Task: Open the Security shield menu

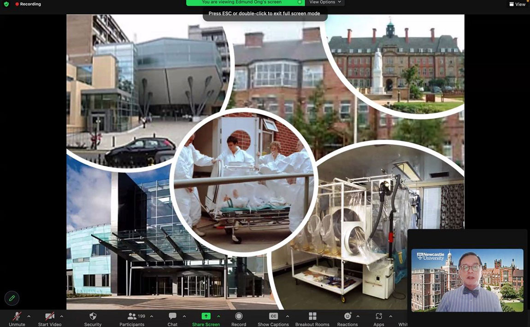Action: (93, 319)
